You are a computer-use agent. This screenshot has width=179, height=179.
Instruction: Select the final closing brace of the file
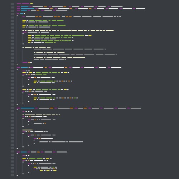17,175
